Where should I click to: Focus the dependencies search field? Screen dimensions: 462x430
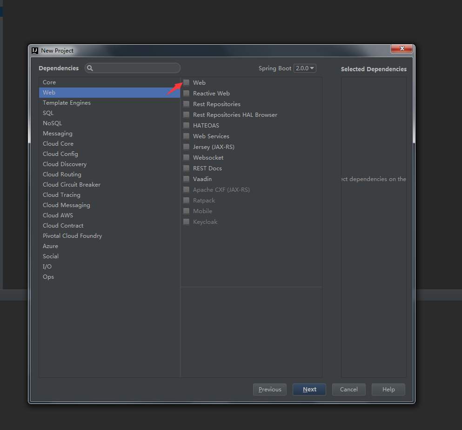pyautogui.click(x=136, y=68)
